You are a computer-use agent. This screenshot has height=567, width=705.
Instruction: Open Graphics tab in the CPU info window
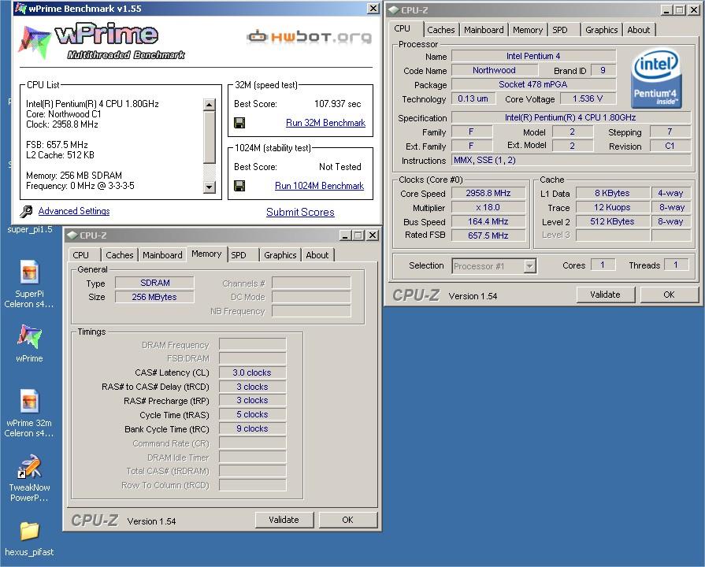click(x=602, y=30)
